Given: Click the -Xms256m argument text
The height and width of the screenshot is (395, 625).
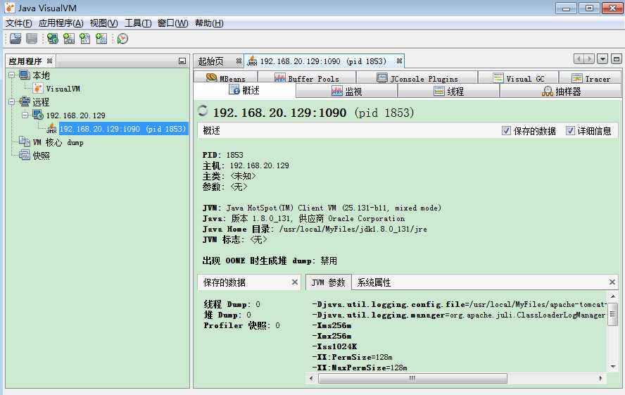Looking at the screenshot, I should pos(332,325).
